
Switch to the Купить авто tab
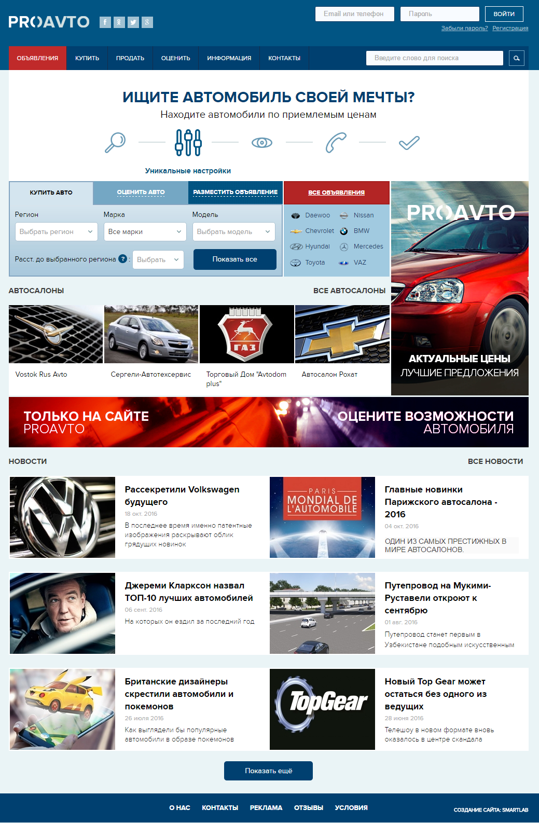pyautogui.click(x=51, y=193)
